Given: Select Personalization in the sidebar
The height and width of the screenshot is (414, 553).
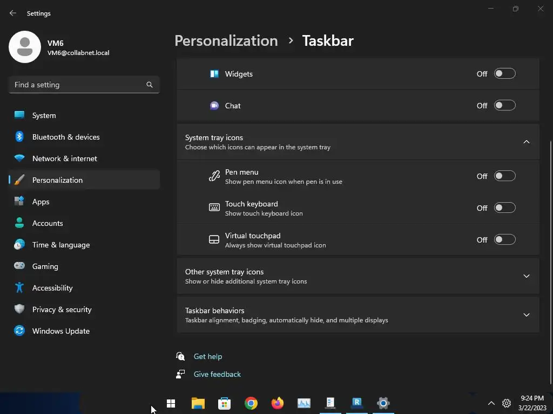Looking at the screenshot, I should point(84,180).
